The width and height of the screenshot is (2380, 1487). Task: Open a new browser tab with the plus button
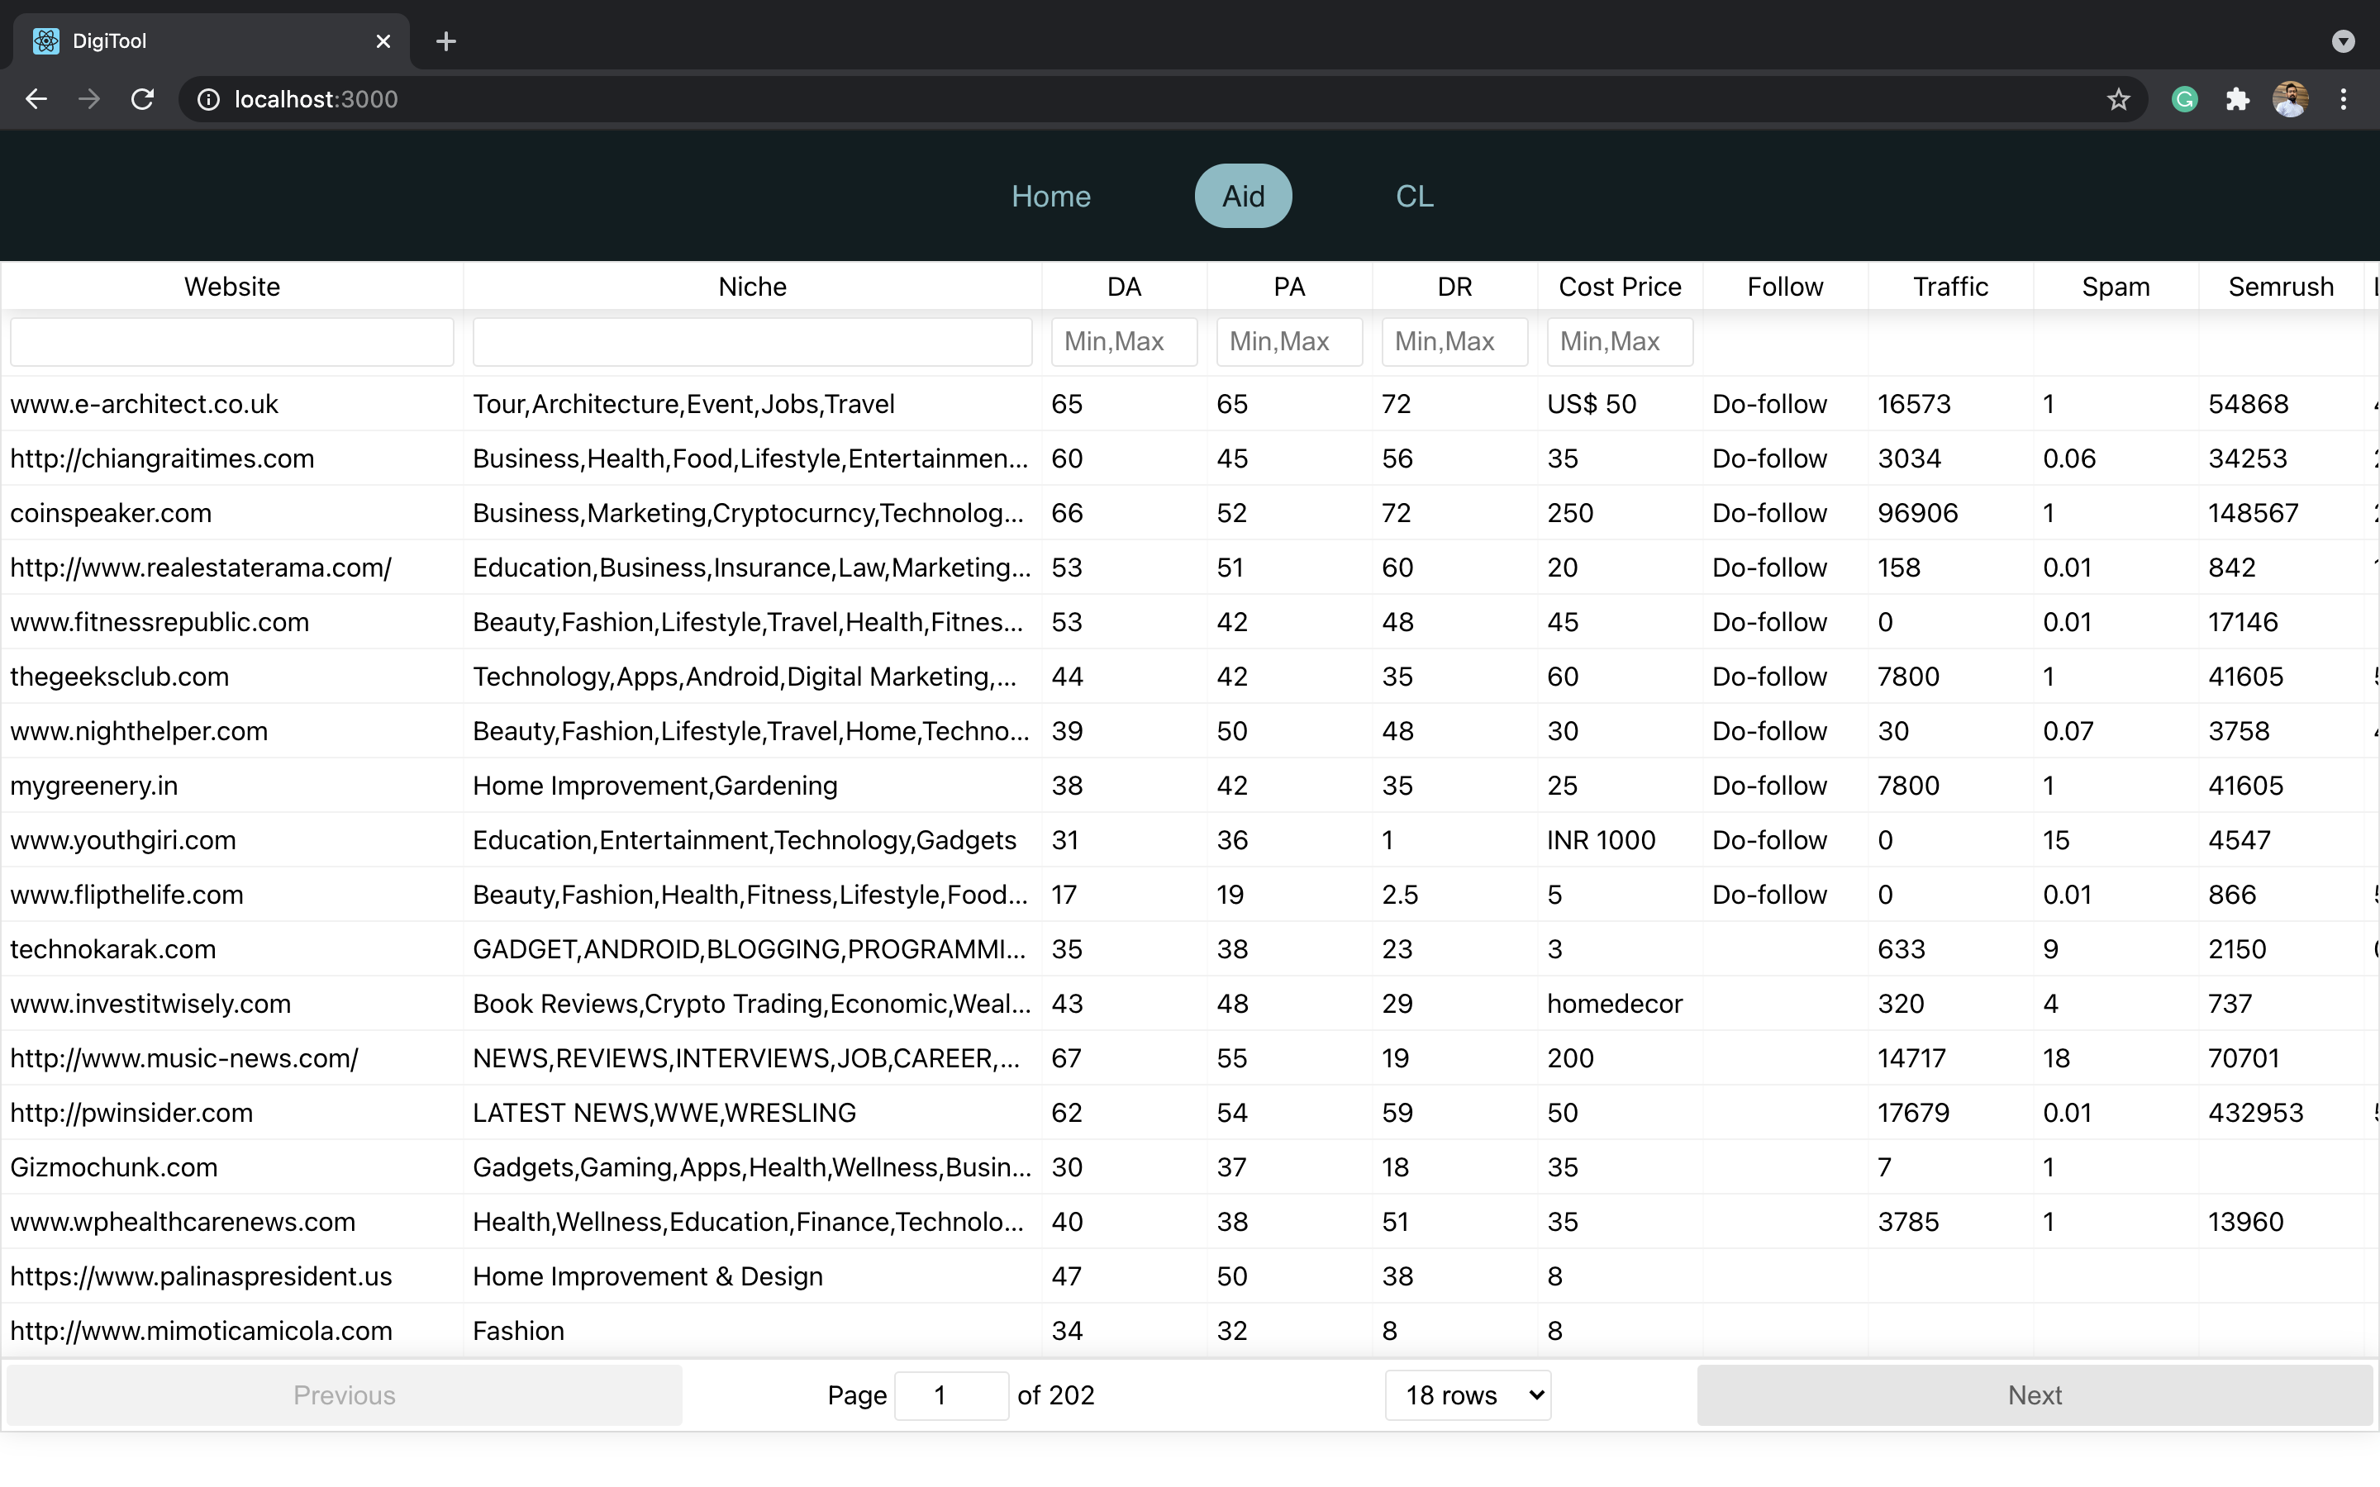[x=445, y=40]
